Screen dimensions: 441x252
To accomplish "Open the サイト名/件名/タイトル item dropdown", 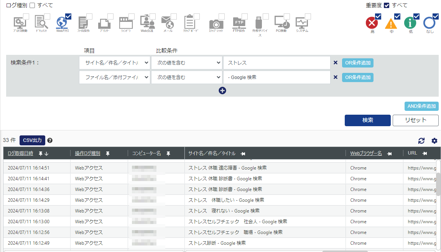I will coord(115,63).
